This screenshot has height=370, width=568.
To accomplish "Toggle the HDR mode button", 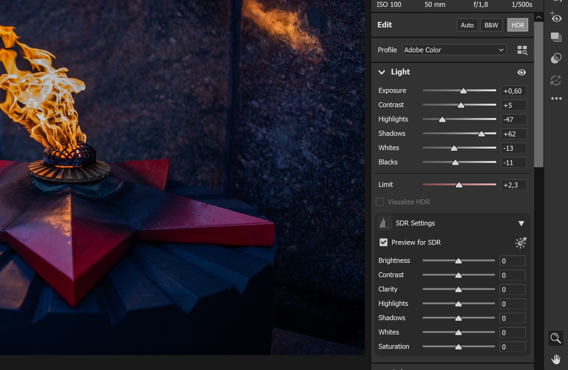I will pyautogui.click(x=517, y=25).
